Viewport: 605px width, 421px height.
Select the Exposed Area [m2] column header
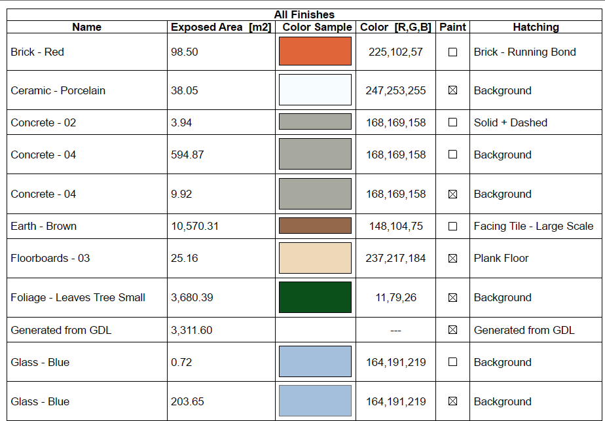coord(221,27)
